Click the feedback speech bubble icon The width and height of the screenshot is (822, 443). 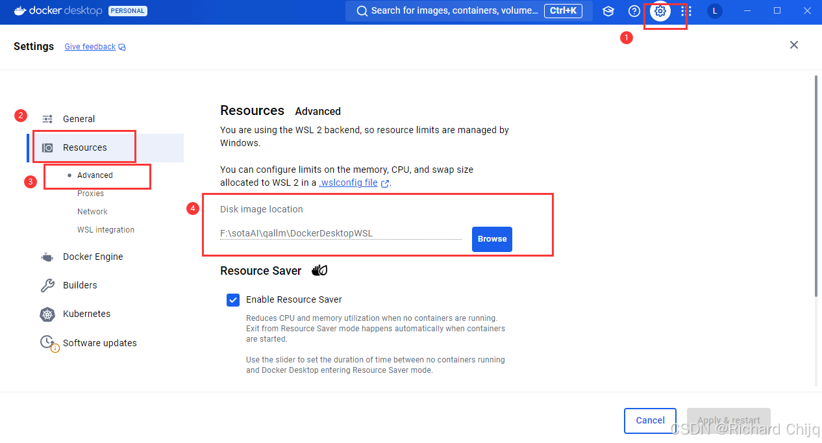pyautogui.click(x=122, y=47)
